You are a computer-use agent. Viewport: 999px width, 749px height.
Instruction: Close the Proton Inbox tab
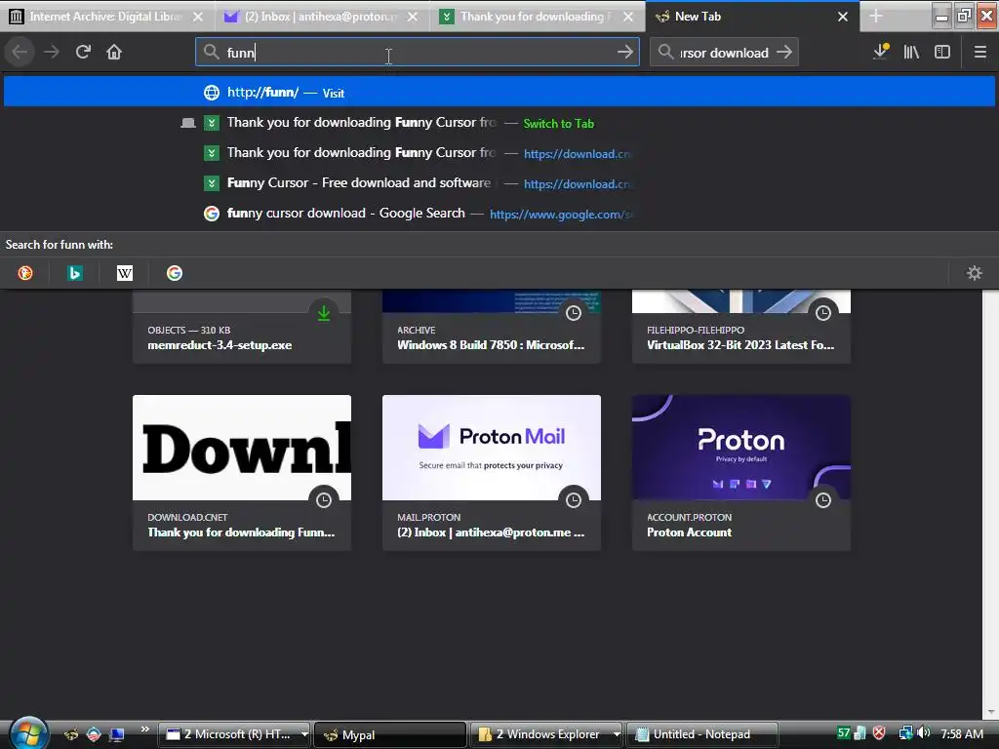pyautogui.click(x=413, y=17)
